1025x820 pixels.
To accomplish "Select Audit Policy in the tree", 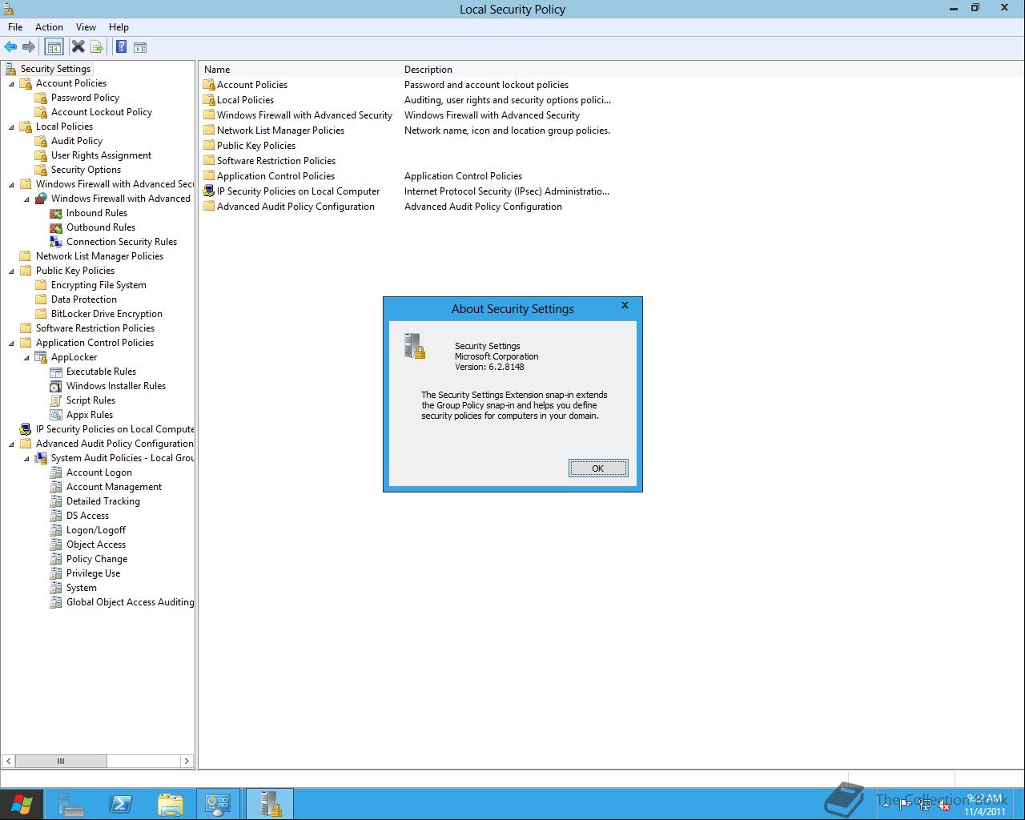I will coord(77,141).
